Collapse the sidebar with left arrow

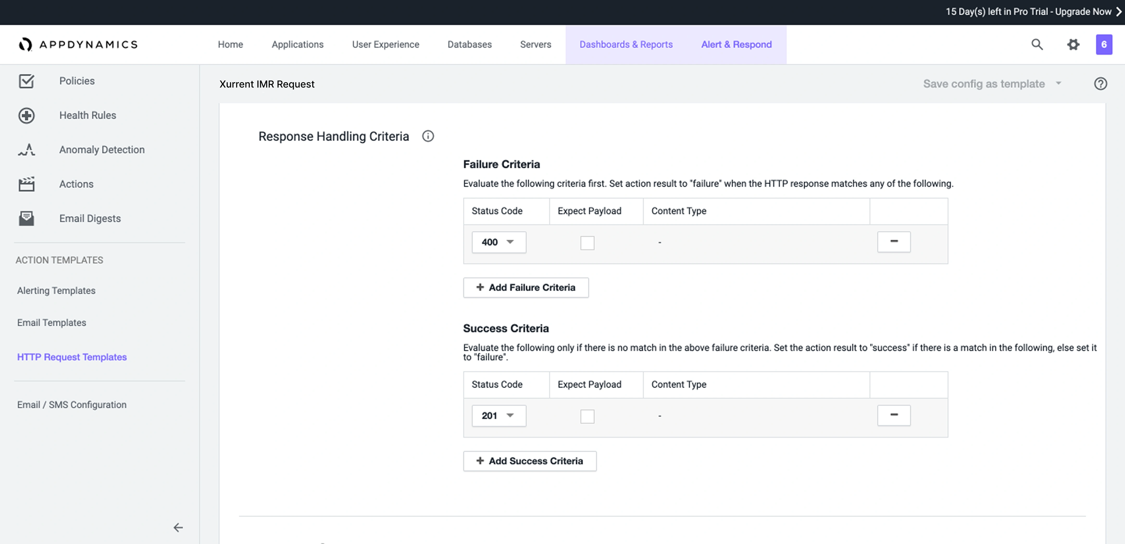(178, 527)
